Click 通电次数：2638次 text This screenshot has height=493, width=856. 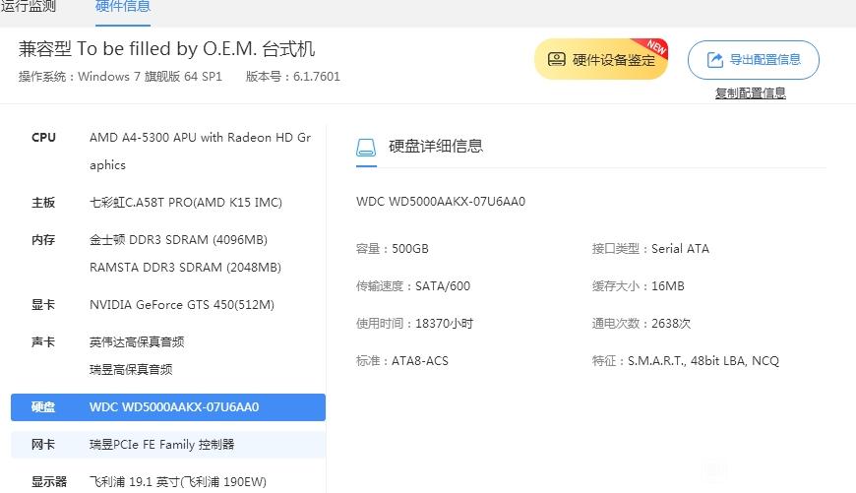[x=642, y=324]
